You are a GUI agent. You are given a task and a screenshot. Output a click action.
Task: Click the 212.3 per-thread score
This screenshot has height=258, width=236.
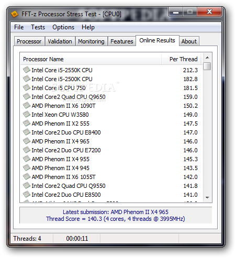(x=190, y=70)
